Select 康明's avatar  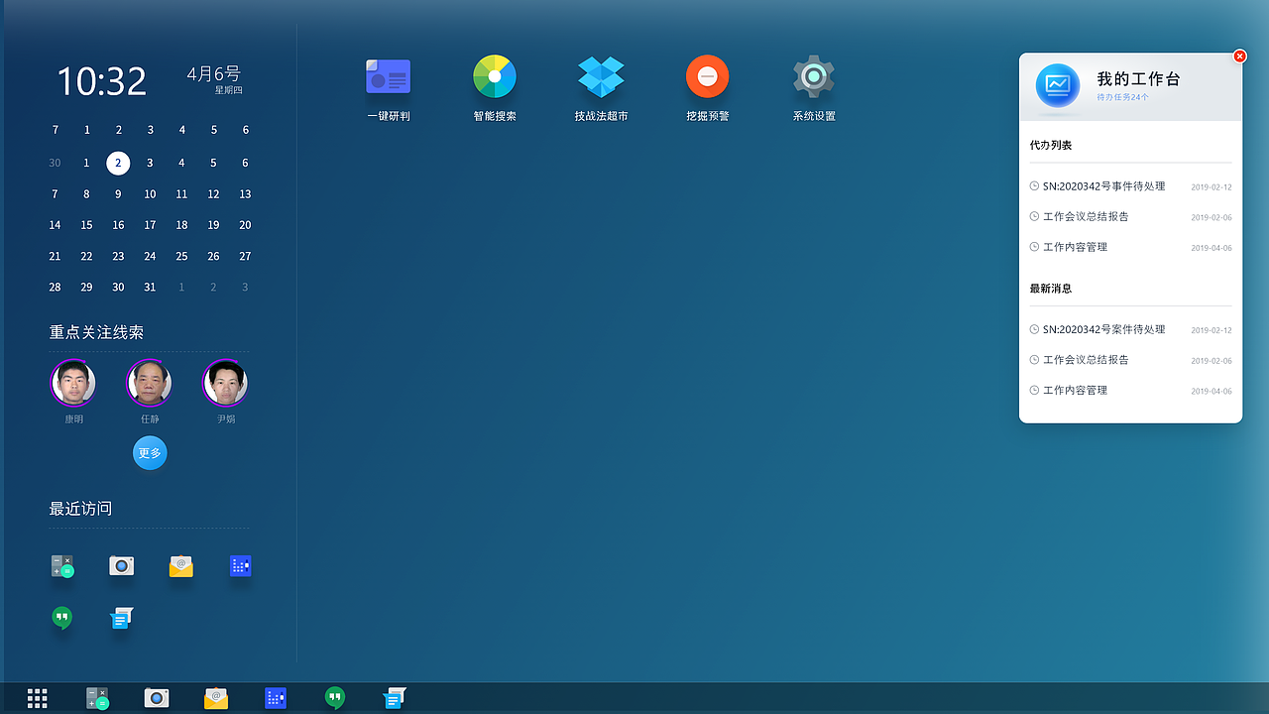73,383
